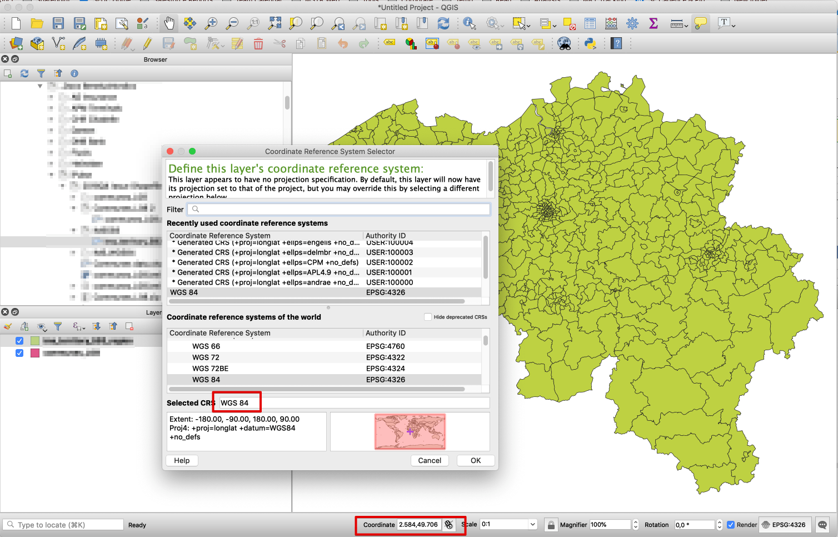
Task: Click Zoom Full extent icon
Action: click(x=275, y=23)
